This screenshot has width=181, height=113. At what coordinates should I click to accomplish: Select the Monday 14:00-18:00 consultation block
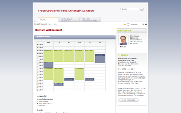point(48,74)
